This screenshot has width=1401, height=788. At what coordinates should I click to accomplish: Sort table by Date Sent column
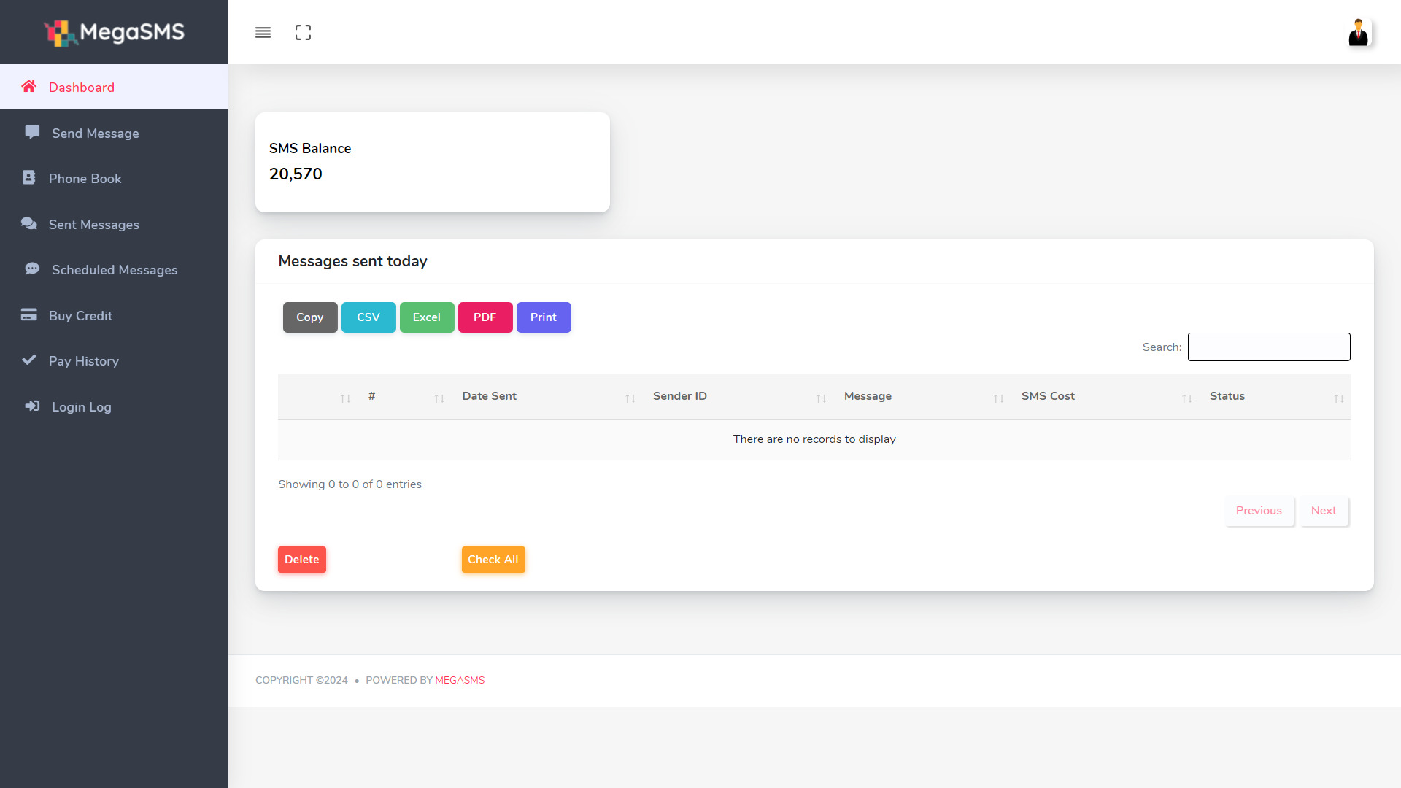489,396
